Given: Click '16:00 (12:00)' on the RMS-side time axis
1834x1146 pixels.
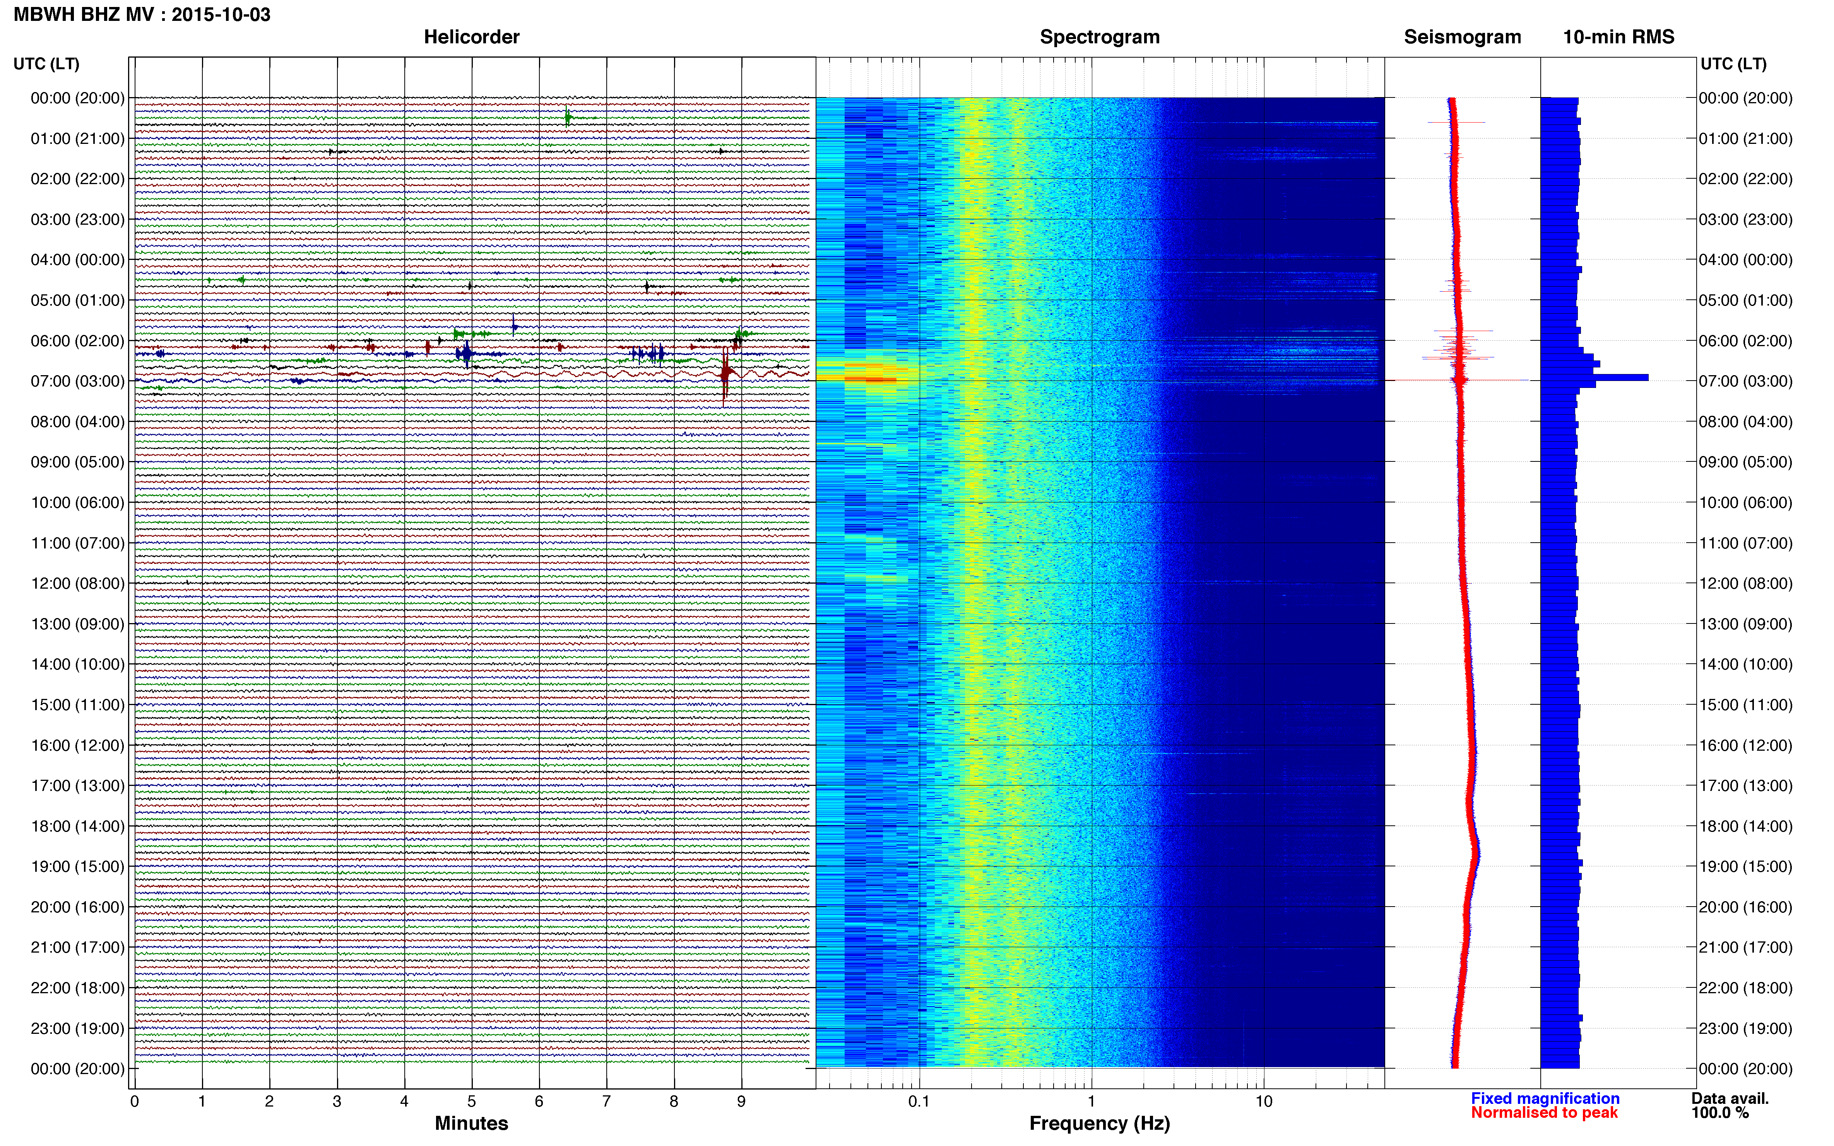Looking at the screenshot, I should click(x=1745, y=745).
